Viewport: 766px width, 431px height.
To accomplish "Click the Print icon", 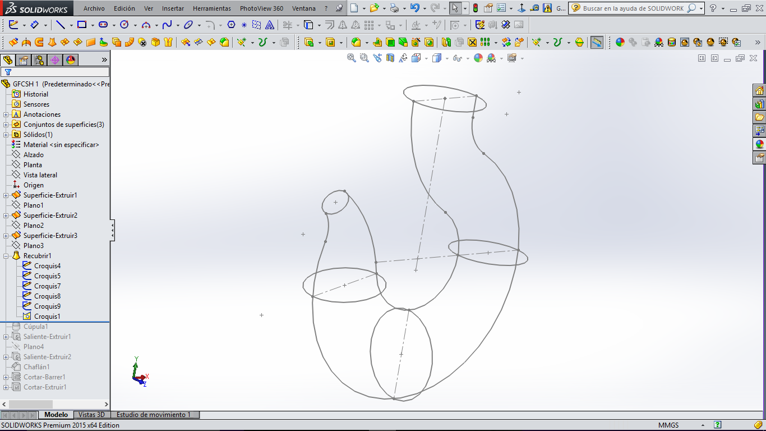I will (395, 8).
